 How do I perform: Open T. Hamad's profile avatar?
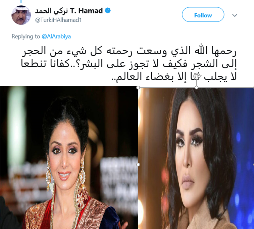click(21, 15)
